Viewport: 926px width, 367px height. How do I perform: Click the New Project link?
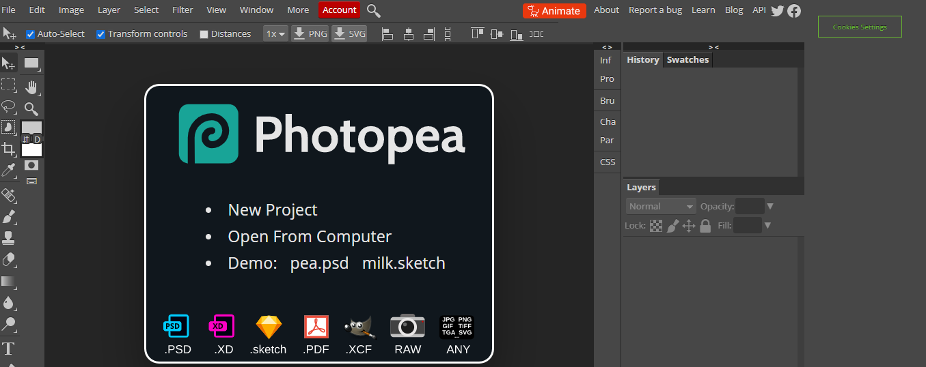click(x=273, y=210)
